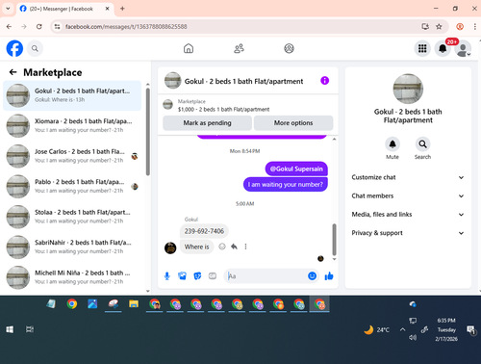Send a thumbs-up like

pyautogui.click(x=329, y=276)
